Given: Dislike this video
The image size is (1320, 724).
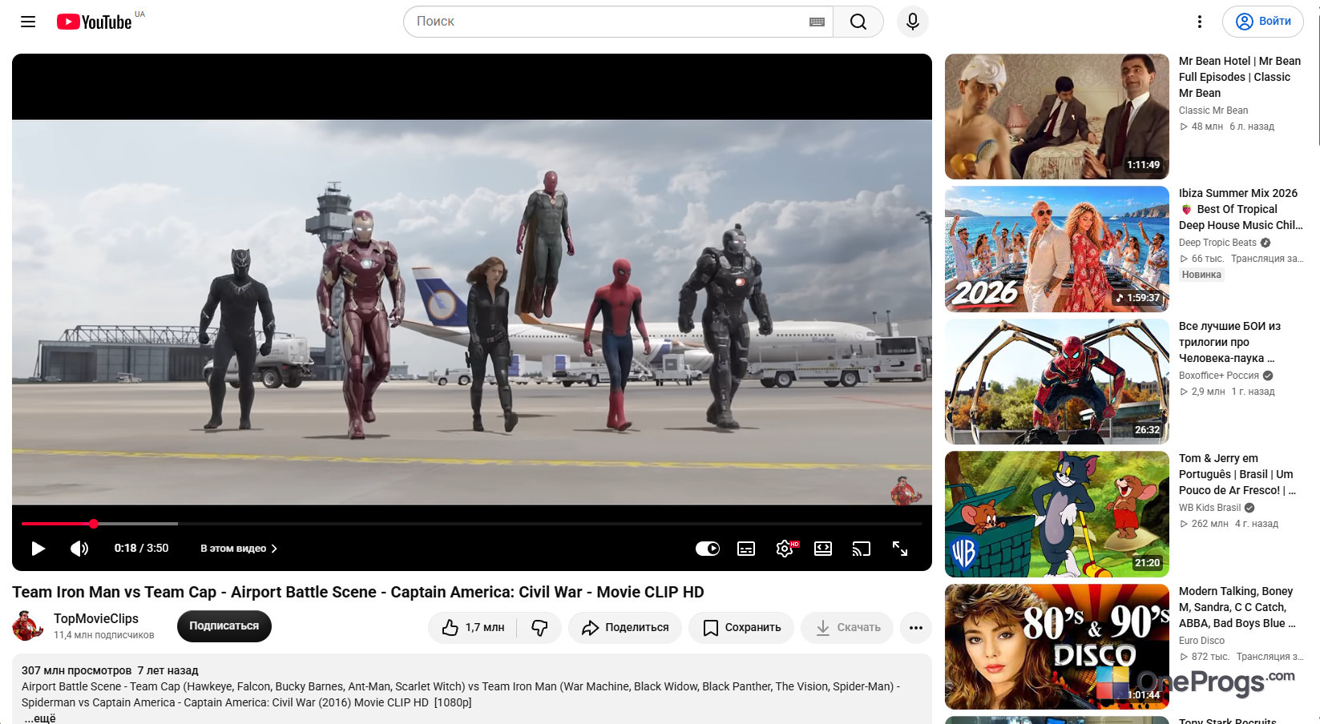Looking at the screenshot, I should tap(539, 627).
